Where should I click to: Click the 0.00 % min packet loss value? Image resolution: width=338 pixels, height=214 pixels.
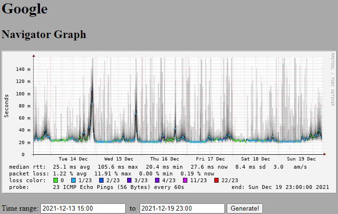pos(156,174)
